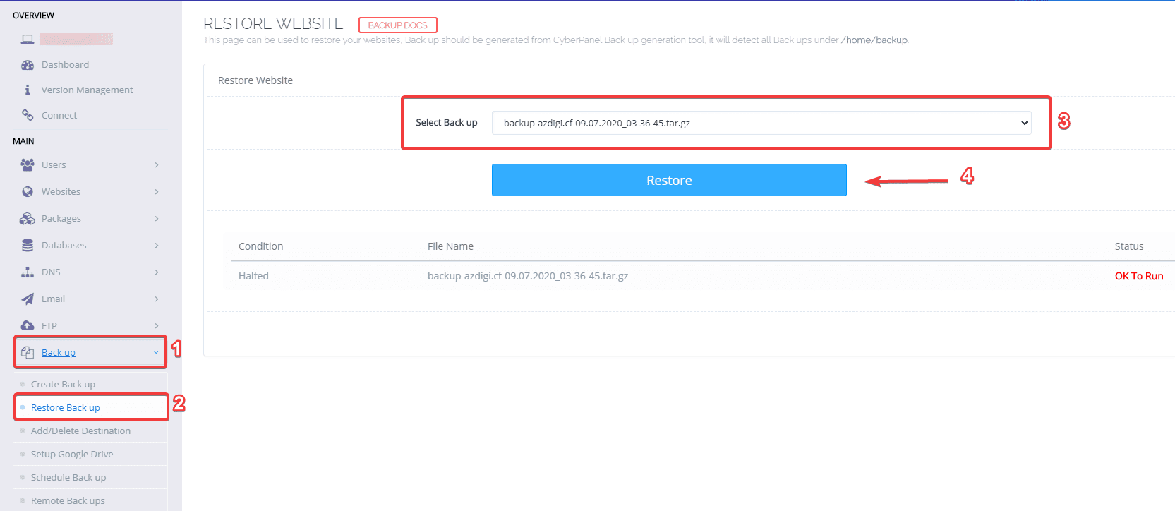The width and height of the screenshot is (1175, 511).
Task: Collapse the Back up menu section
Action: [156, 352]
